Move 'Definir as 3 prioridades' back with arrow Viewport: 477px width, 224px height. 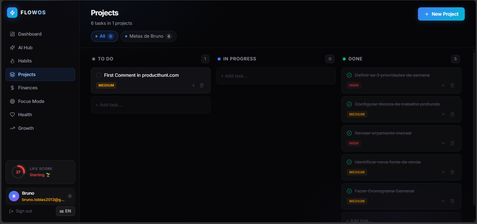point(443,85)
